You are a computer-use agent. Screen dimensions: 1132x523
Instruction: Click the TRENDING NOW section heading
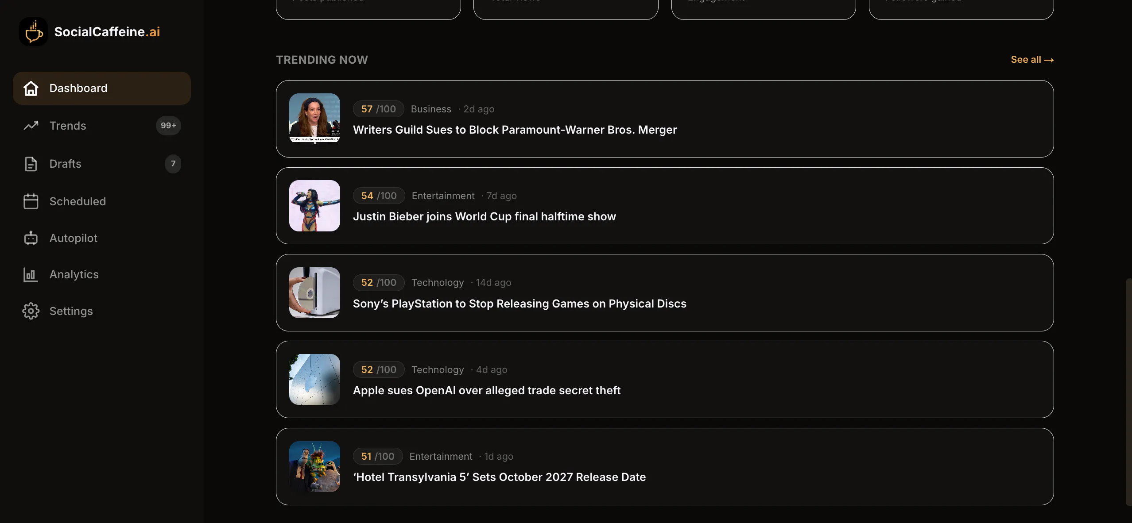[x=322, y=60]
